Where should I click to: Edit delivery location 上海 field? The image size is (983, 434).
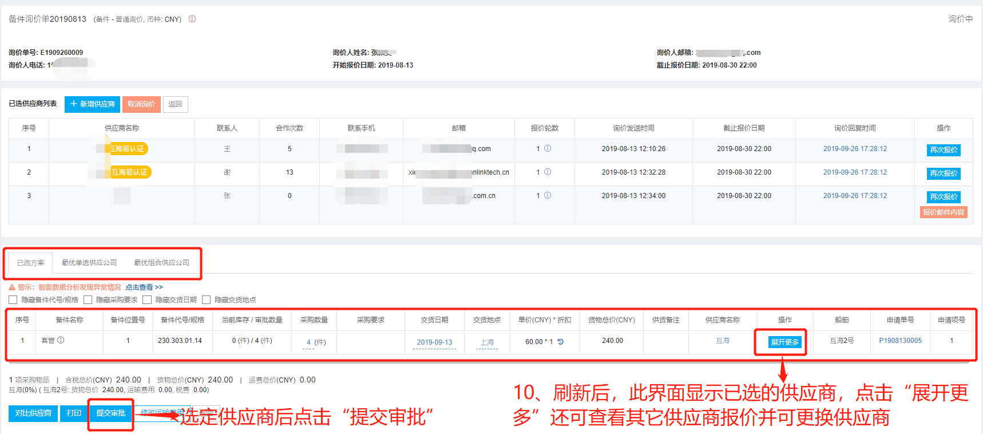point(487,342)
